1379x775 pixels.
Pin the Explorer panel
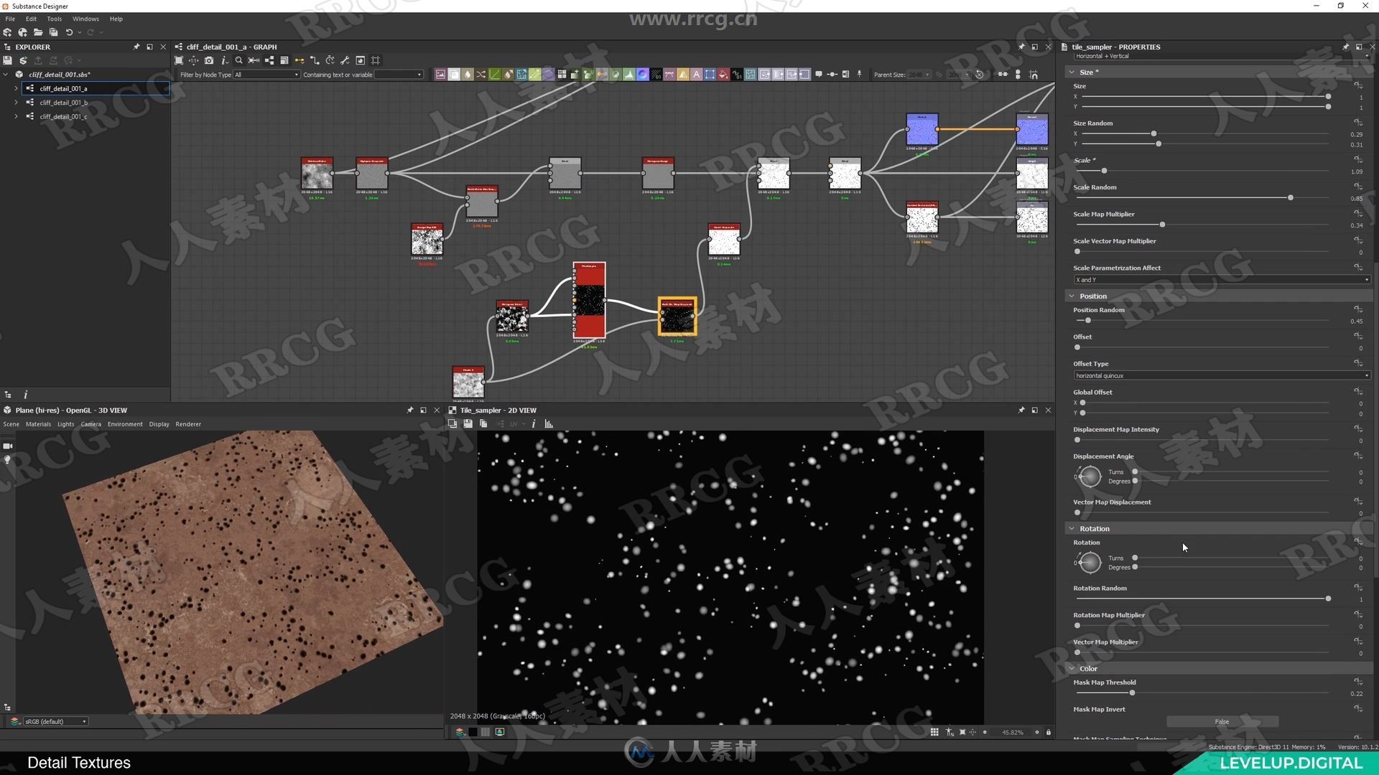coord(136,47)
